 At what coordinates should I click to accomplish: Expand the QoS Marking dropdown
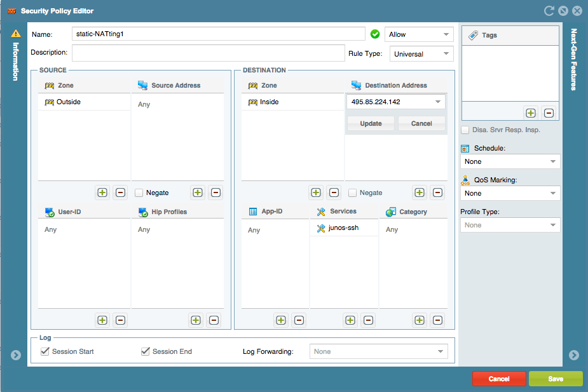coord(510,193)
